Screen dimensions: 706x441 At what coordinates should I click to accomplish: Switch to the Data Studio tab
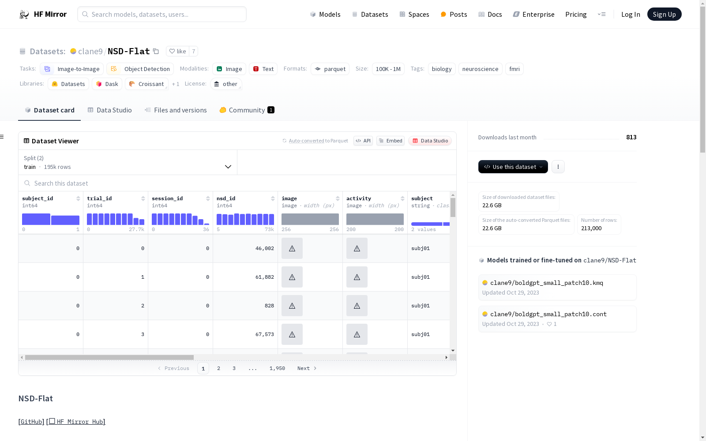coord(109,110)
